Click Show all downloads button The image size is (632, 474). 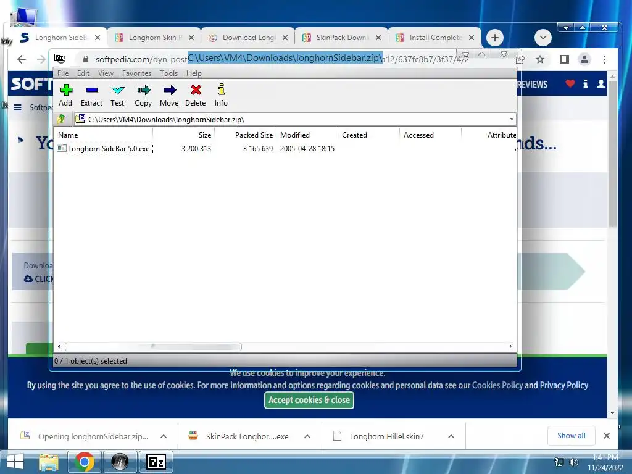[571, 436]
